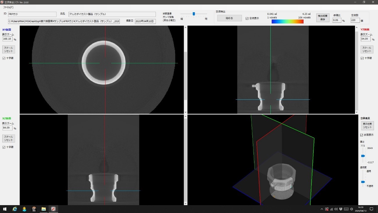The width and height of the screenshot is (378, 213).
Task: Click the gamma brightness slider handle
Action: (x=194, y=14)
